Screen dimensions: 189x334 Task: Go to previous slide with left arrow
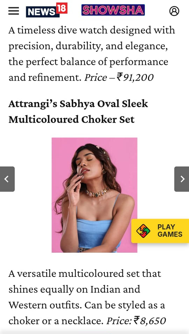click(7, 179)
